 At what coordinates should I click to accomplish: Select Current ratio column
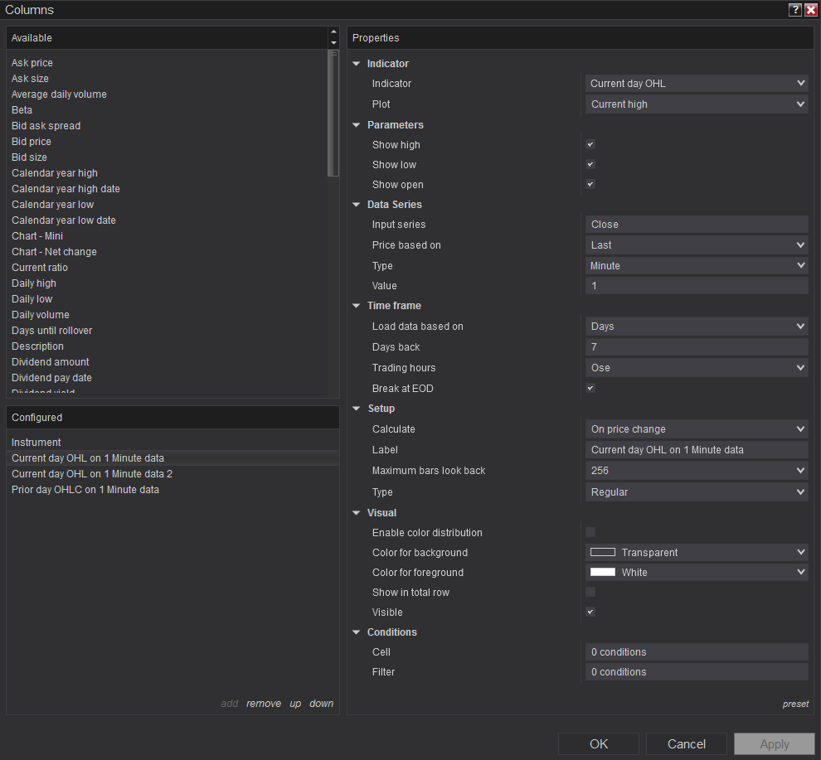point(40,268)
